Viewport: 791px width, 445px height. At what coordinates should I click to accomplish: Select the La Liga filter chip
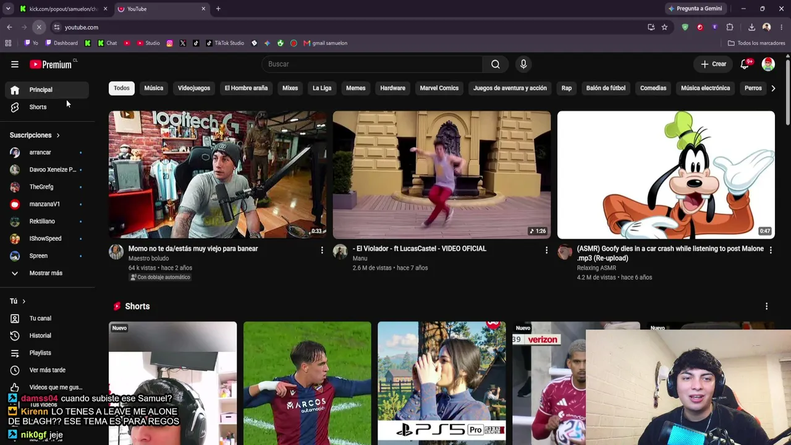322,88
